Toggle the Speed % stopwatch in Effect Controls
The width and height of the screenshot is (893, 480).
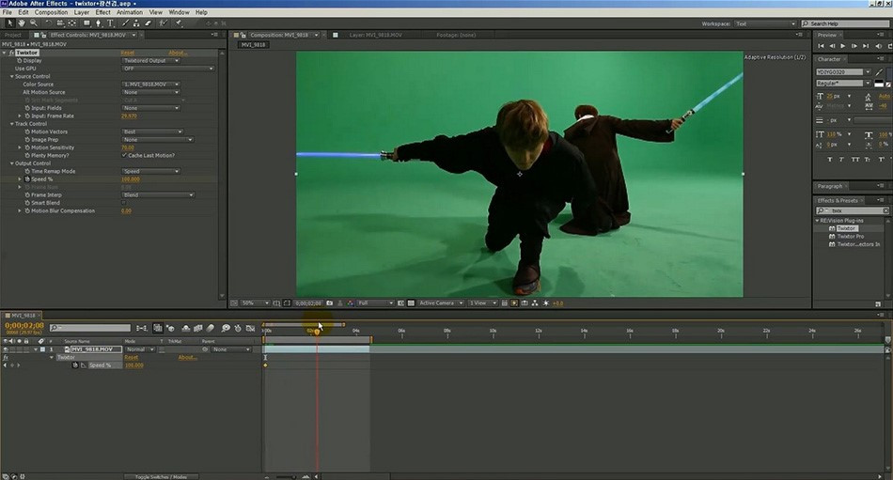26,178
